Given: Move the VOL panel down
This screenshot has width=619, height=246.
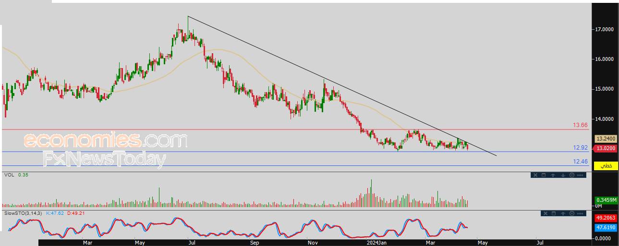Looking at the screenshot, I should tap(563, 175).
